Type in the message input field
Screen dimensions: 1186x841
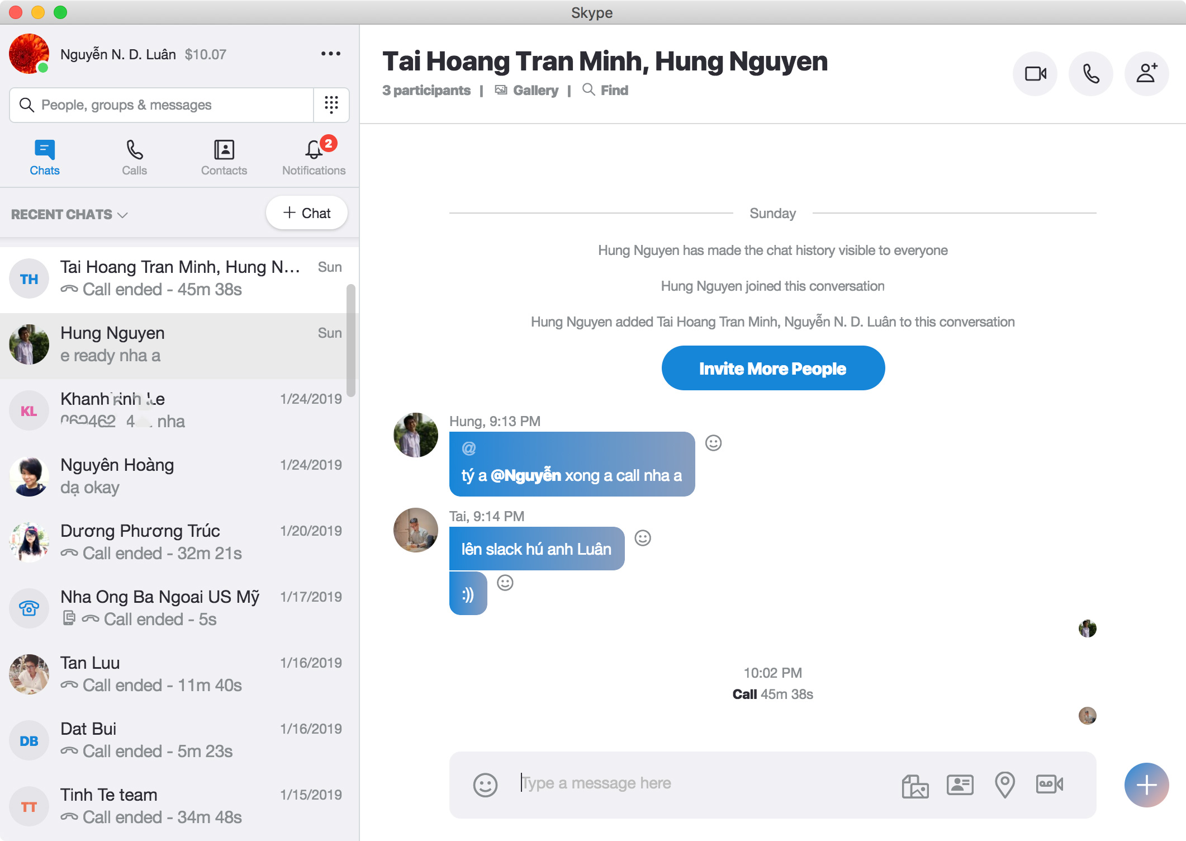(671, 783)
